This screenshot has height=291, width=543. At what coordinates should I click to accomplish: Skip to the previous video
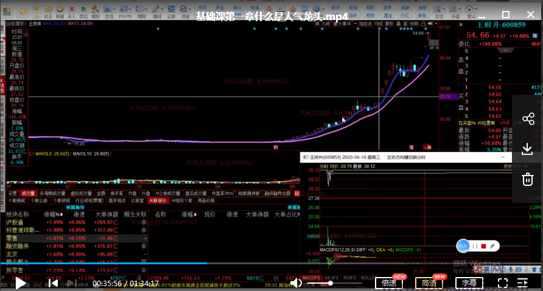(53, 282)
